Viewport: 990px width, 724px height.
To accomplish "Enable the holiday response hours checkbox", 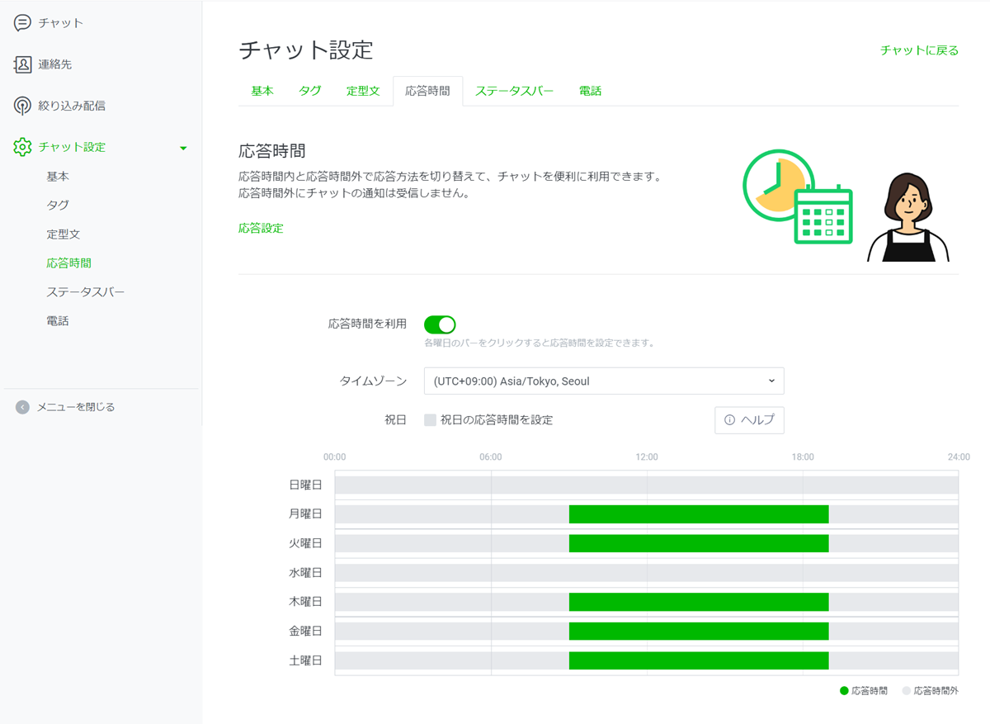I will point(430,420).
